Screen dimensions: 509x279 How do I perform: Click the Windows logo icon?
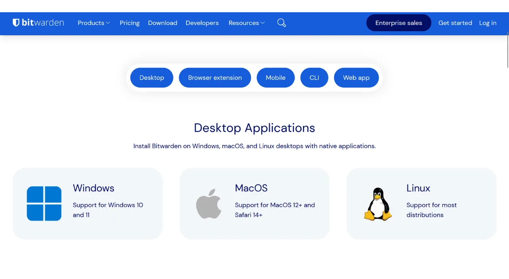point(44,203)
